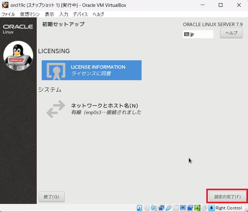Open the ヘルプ menu in menu bar

pyautogui.click(x=98, y=14)
